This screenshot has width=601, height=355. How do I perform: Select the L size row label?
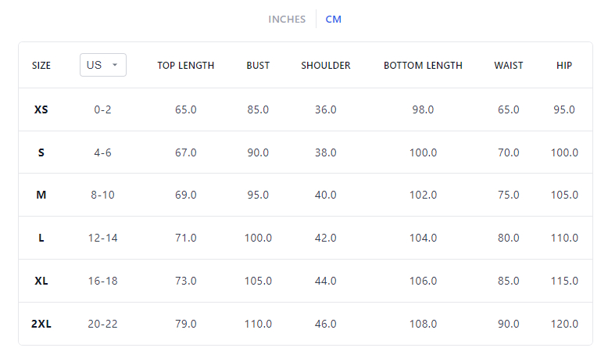click(41, 238)
